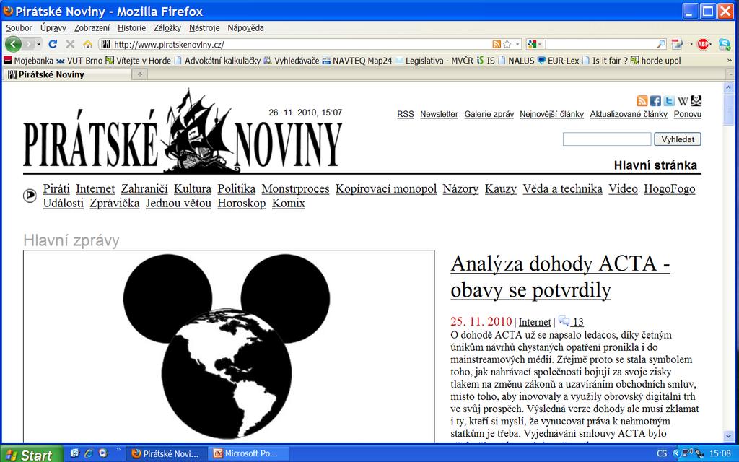
Task: Open the VUT Brno bookmark
Action: click(x=79, y=61)
